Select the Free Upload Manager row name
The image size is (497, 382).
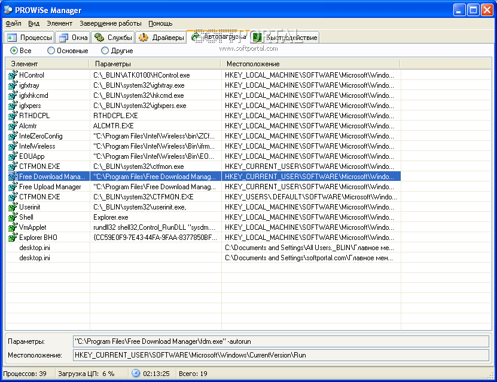tap(50, 187)
